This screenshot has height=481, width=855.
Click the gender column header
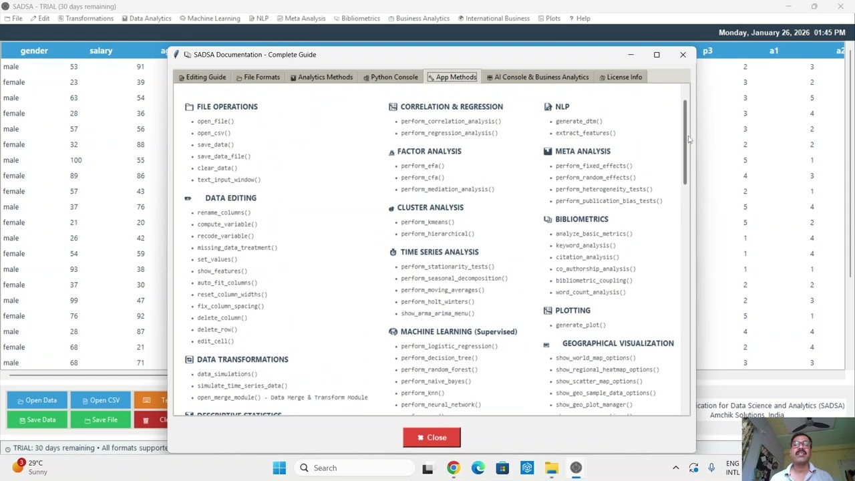point(34,51)
